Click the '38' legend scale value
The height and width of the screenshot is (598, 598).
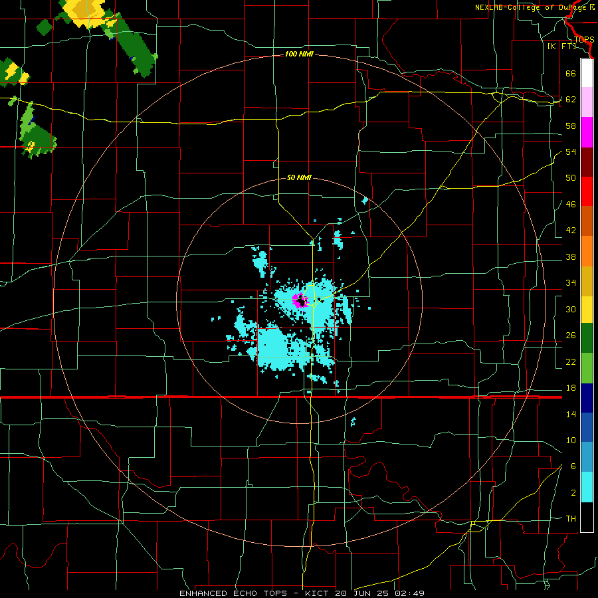point(571,257)
